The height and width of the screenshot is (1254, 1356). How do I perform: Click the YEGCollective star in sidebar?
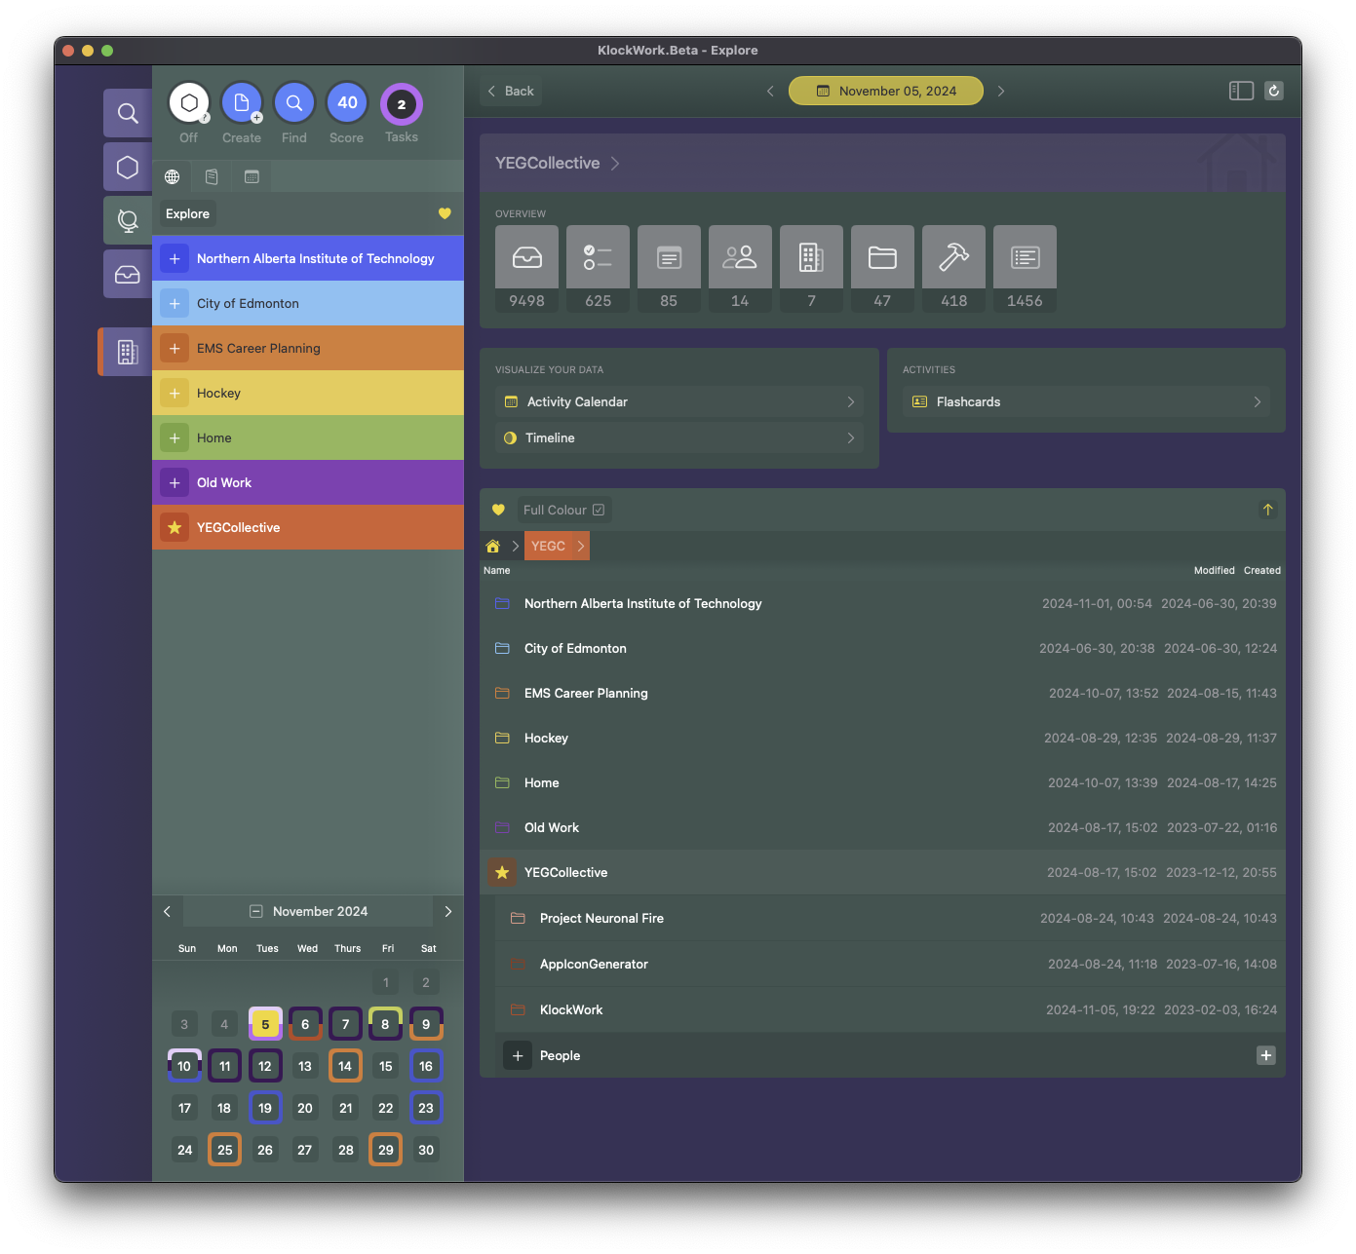[174, 527]
